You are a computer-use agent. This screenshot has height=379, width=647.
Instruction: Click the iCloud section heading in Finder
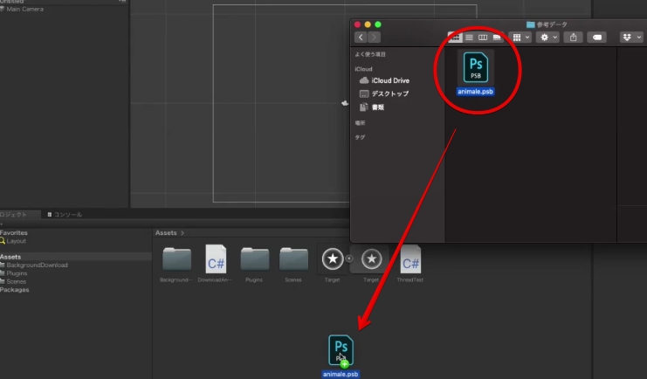click(363, 69)
